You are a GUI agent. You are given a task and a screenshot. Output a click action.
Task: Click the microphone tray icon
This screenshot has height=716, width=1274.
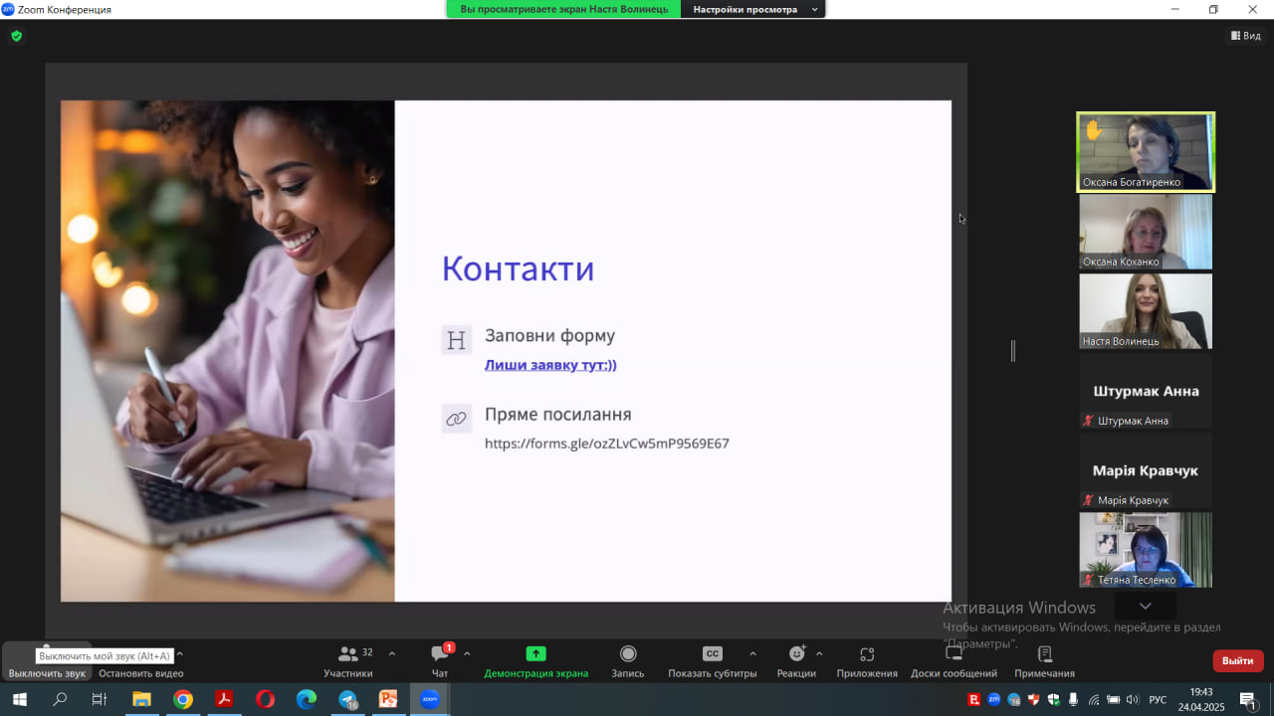(1074, 700)
